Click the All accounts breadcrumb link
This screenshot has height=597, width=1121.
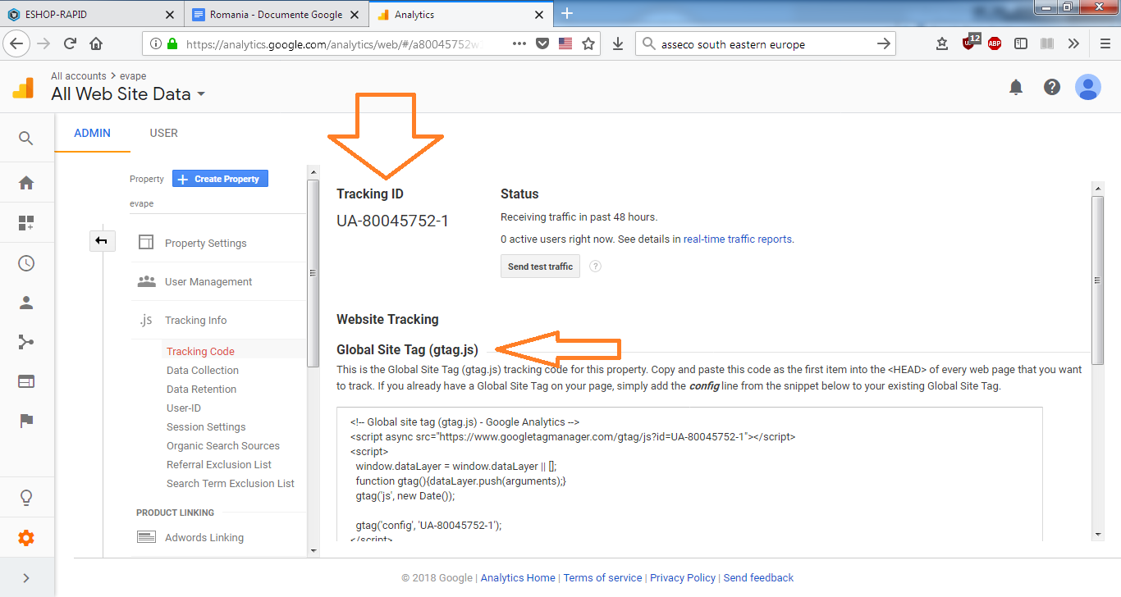pyautogui.click(x=79, y=76)
